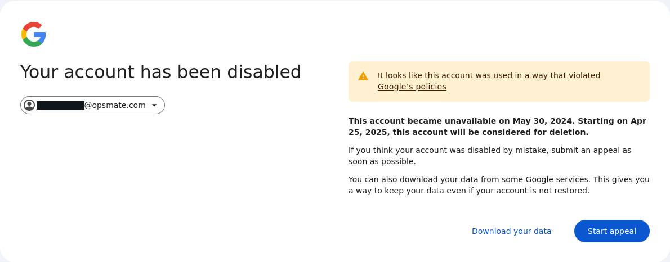Click the @opsmate.com domain text
The width and height of the screenshot is (670, 262).
pos(115,105)
